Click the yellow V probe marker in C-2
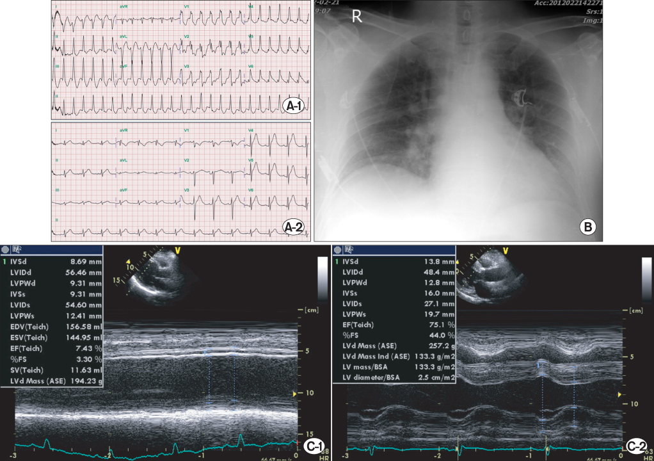Image resolution: width=654 pixels, height=461 pixels. [x=506, y=250]
